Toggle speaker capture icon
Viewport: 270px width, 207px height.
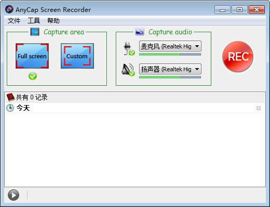(x=128, y=70)
